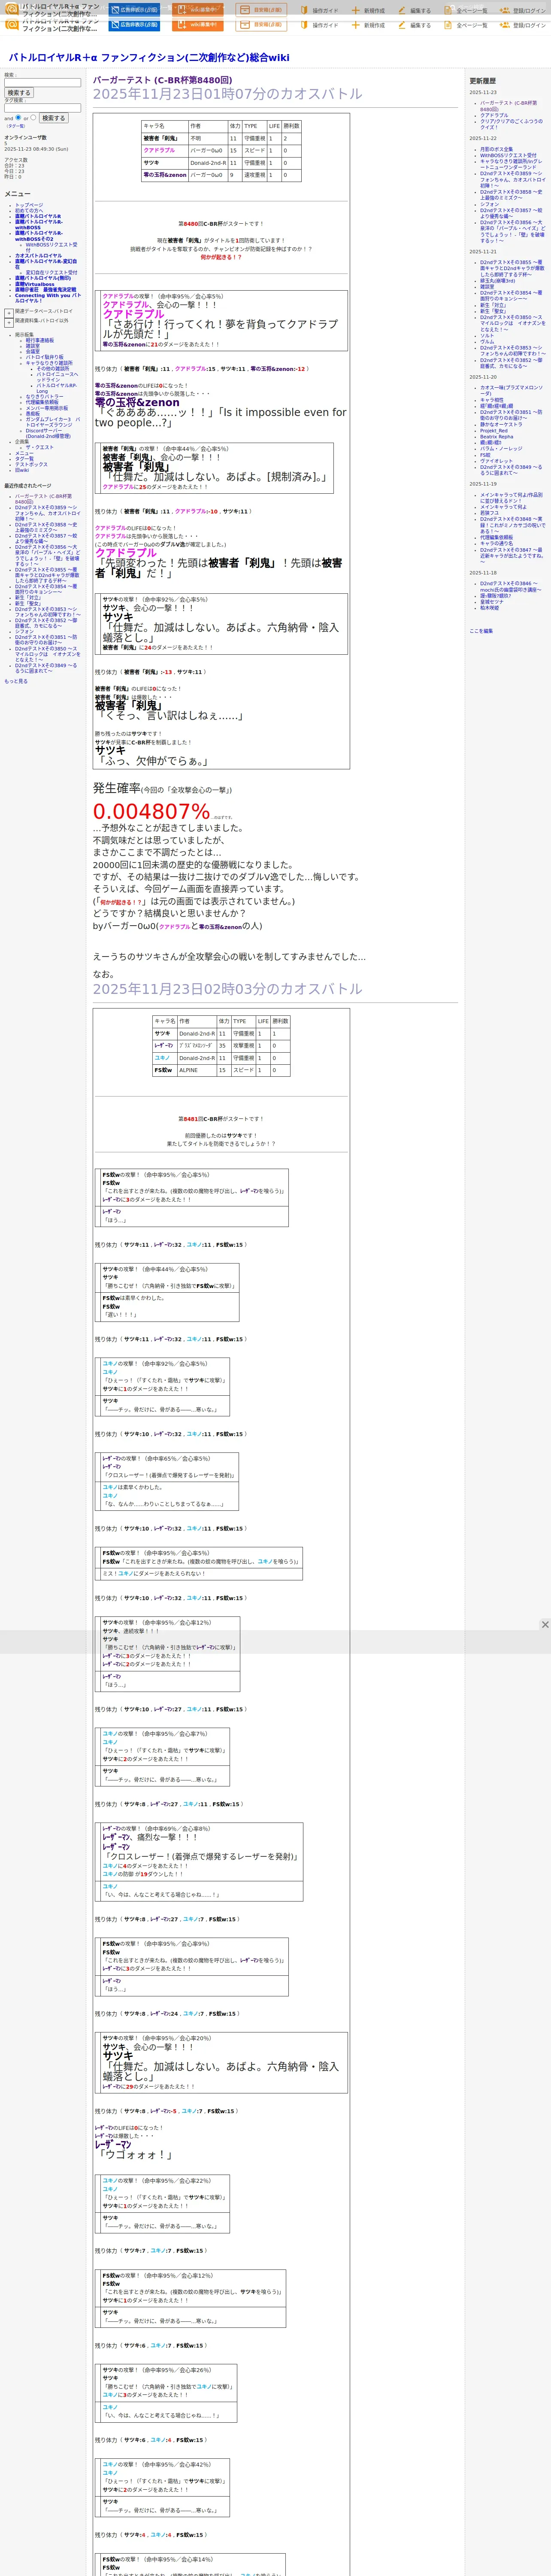Click the 目安箱(必須) button in the lower header row
Viewport: 551px width, 2576px height.
(x=261, y=25)
